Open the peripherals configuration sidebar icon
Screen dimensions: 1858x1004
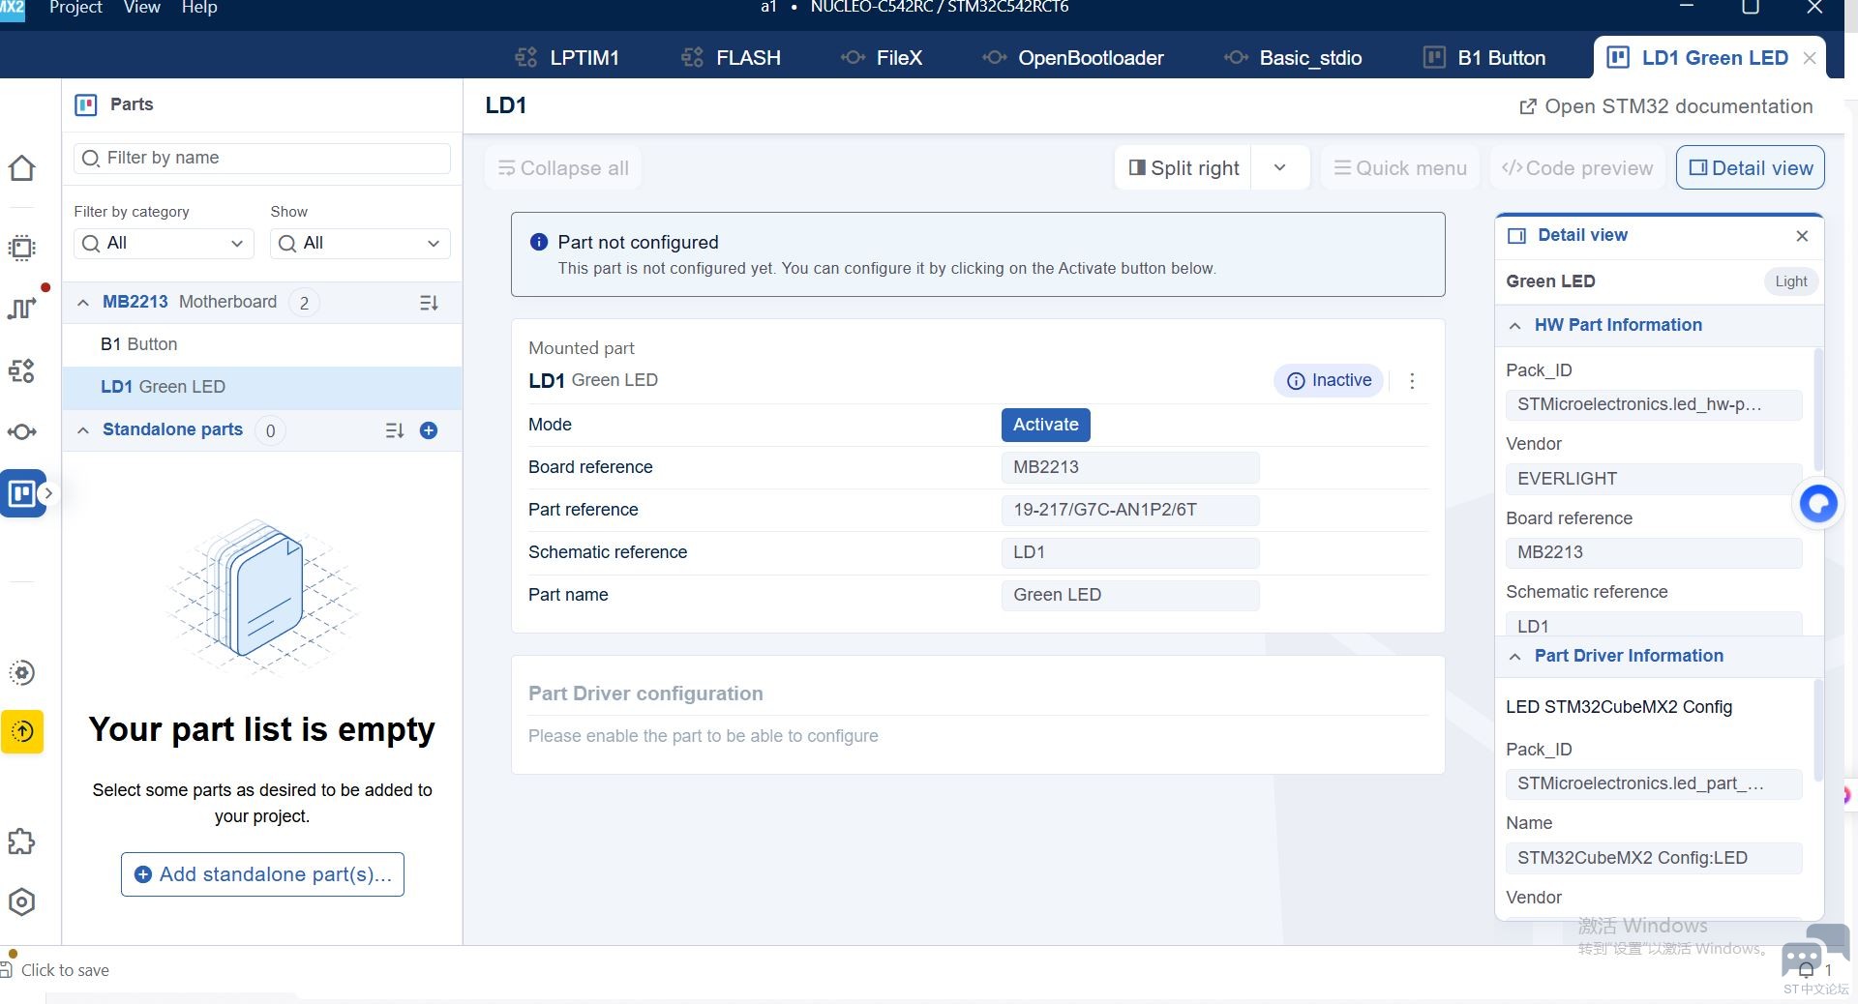point(21,370)
